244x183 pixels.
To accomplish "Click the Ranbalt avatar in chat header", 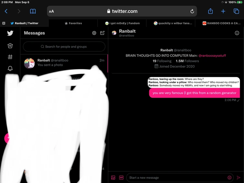I will coord(114,33).
